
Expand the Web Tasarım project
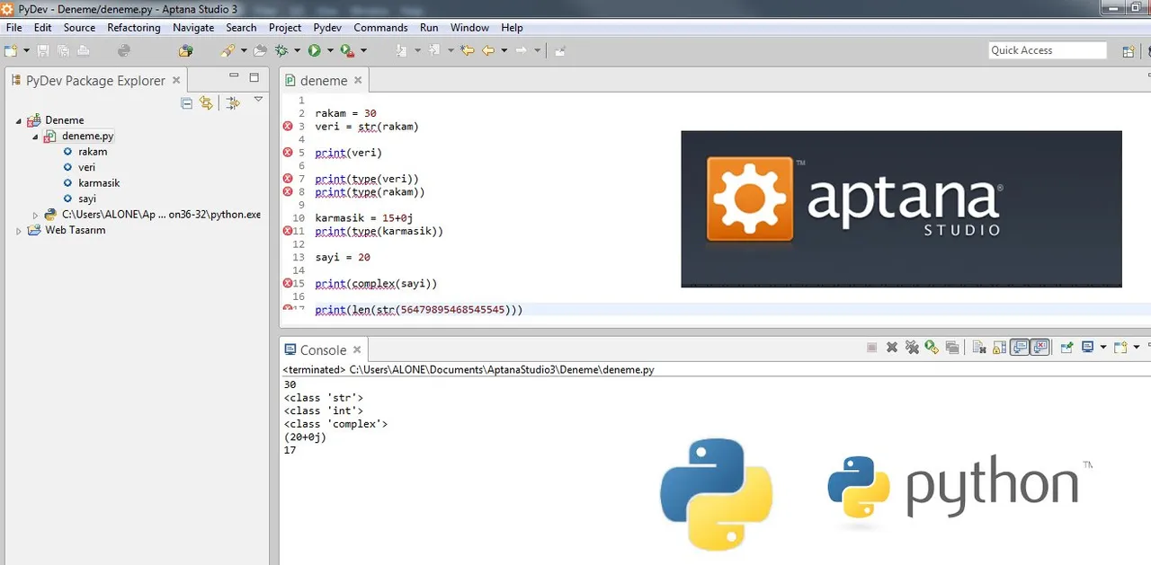[20, 231]
